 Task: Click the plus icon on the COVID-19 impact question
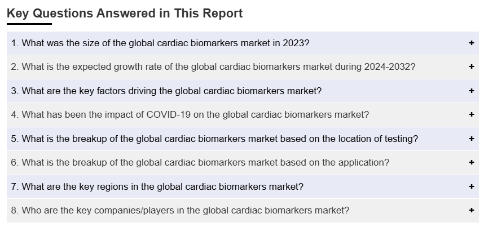[471, 114]
